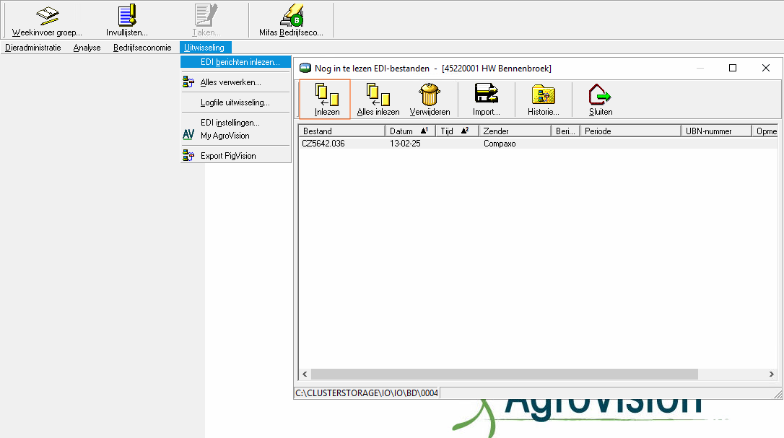Open the Bedrijfseconomie menu

[142, 48]
